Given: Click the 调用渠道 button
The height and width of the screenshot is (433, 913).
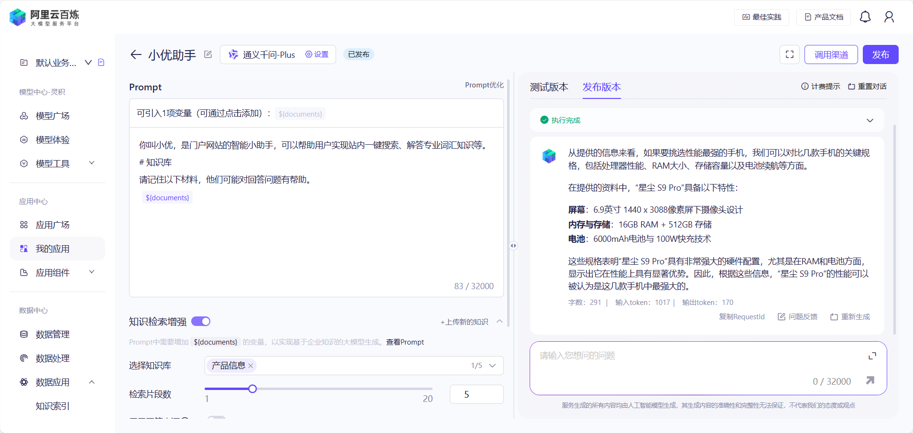Looking at the screenshot, I should click(x=831, y=54).
